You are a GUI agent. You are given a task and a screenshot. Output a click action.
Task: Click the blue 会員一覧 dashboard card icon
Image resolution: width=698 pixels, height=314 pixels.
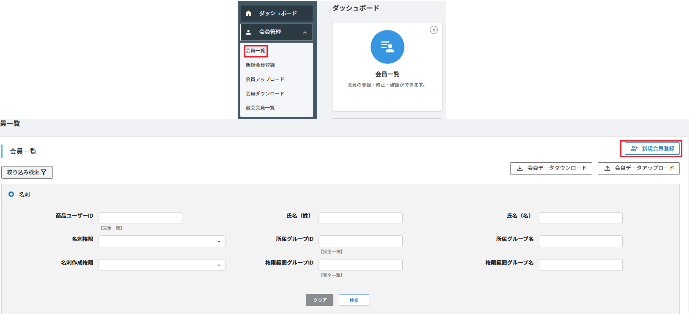[387, 47]
